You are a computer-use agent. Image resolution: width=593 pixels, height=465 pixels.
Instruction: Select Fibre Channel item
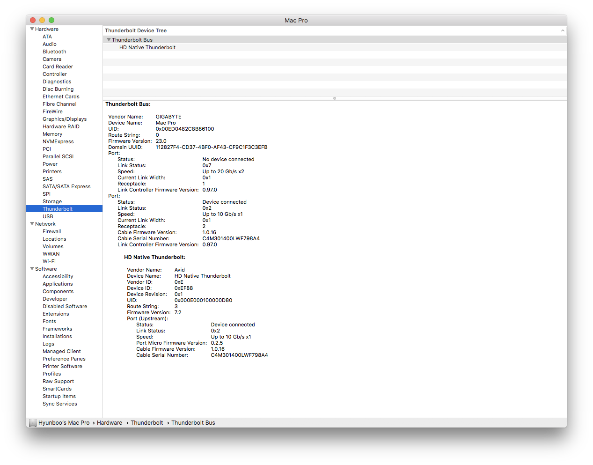click(x=59, y=104)
